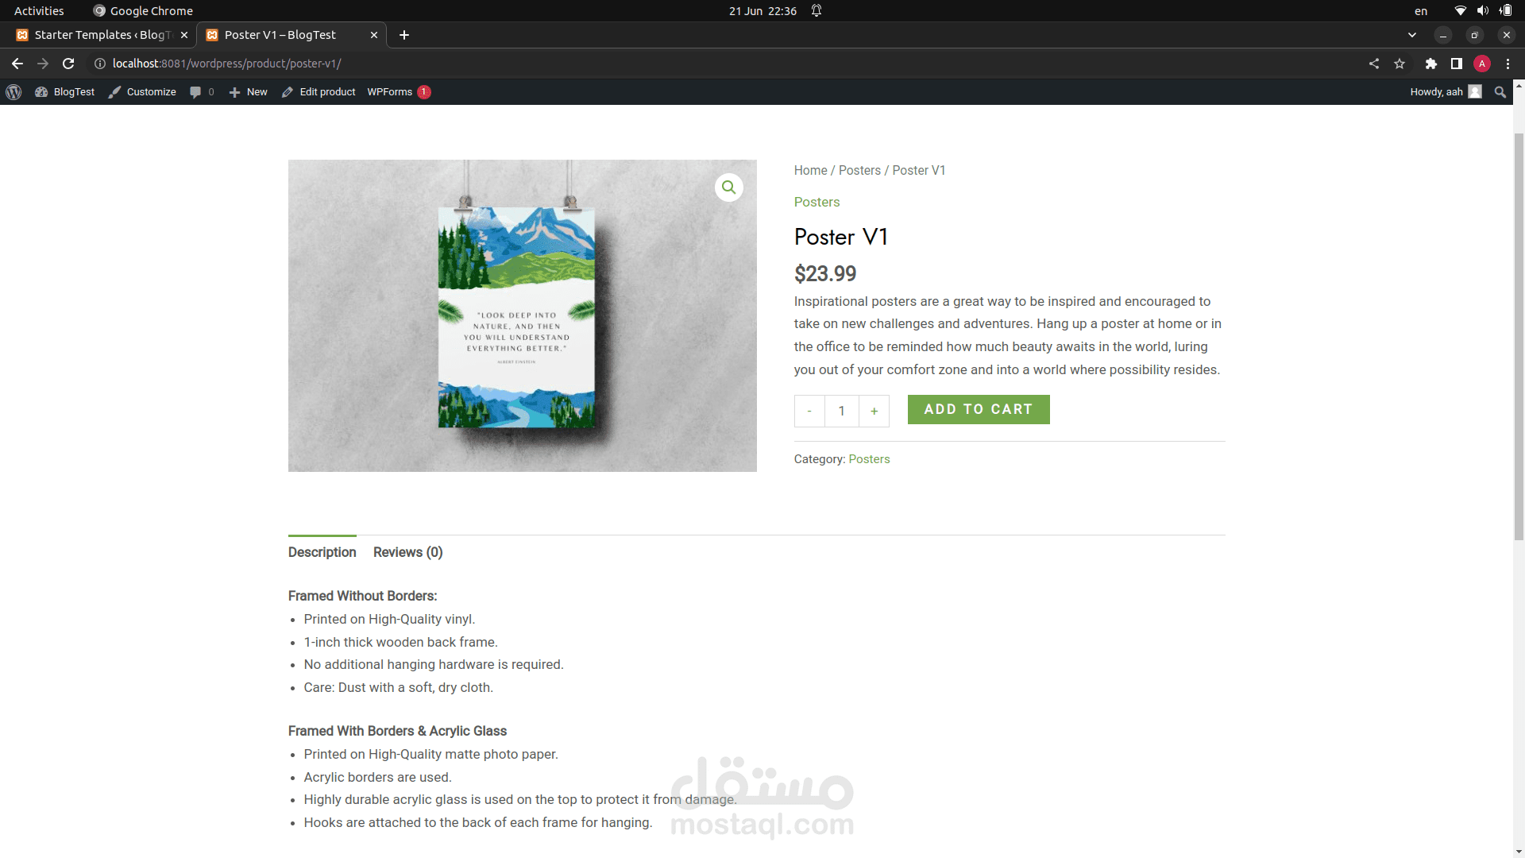Expand the tab search chevron

(1411, 35)
